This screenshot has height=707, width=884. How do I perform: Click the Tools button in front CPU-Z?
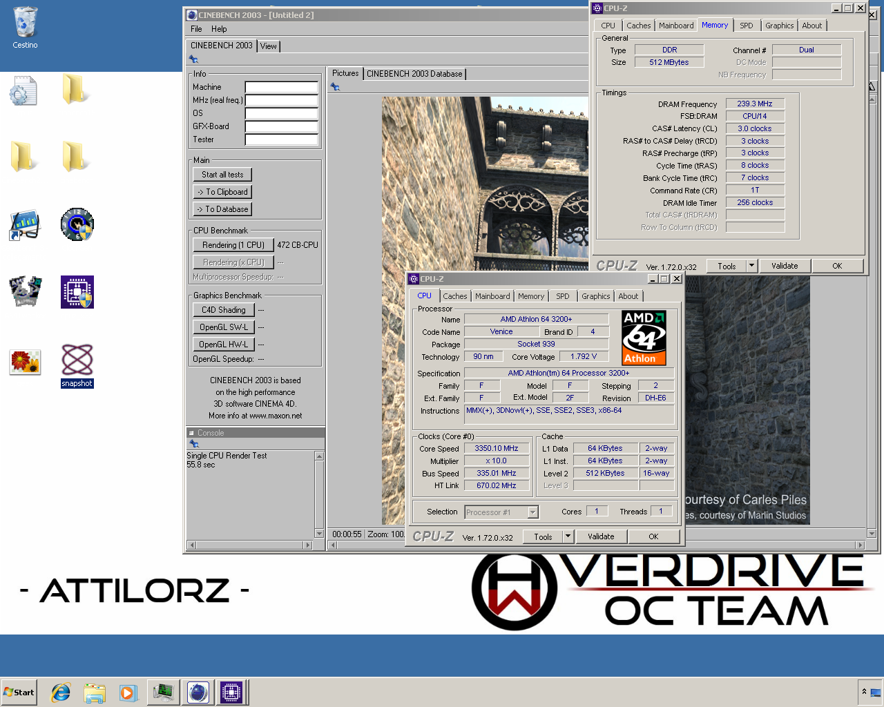(543, 536)
